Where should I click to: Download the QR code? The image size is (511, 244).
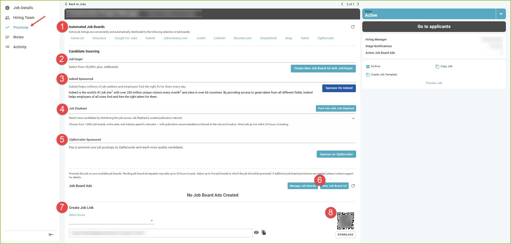(x=345, y=235)
